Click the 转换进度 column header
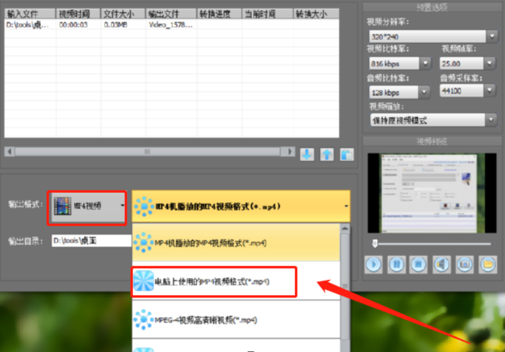505x352 pixels. click(219, 14)
